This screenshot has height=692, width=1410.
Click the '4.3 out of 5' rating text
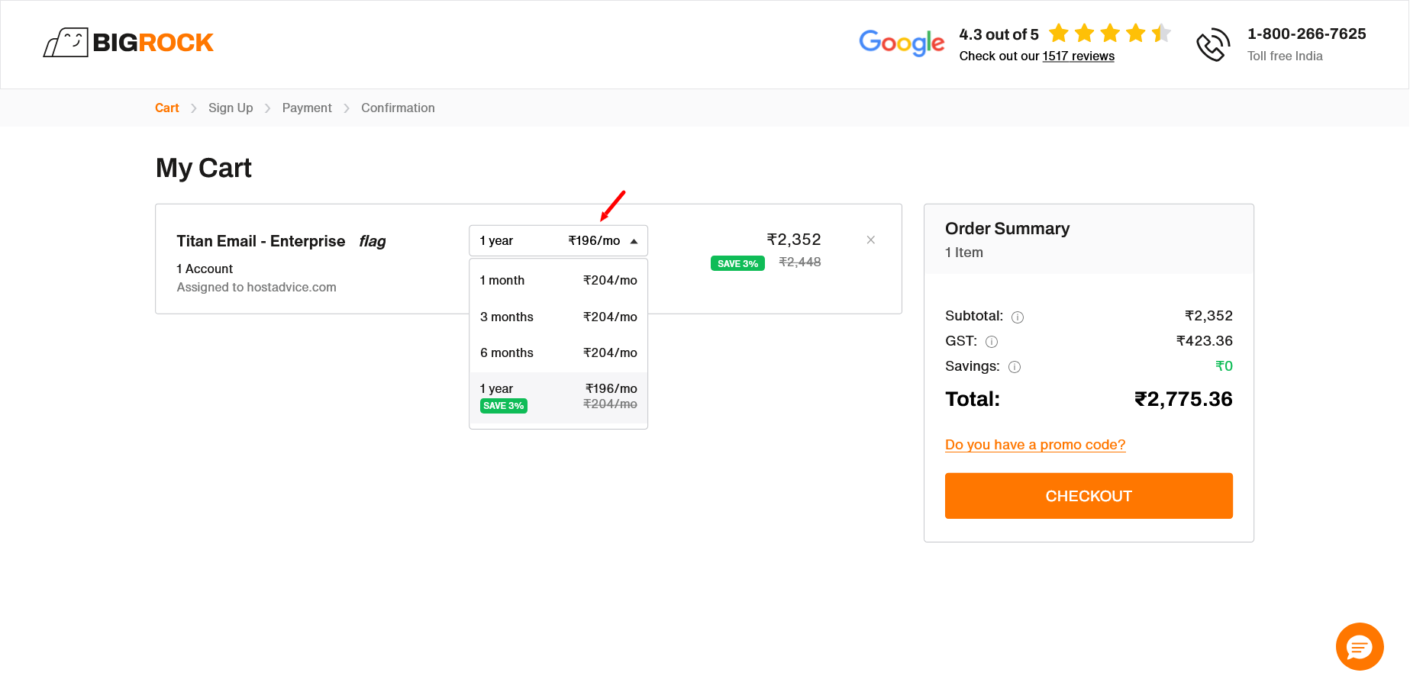pyautogui.click(x=999, y=34)
